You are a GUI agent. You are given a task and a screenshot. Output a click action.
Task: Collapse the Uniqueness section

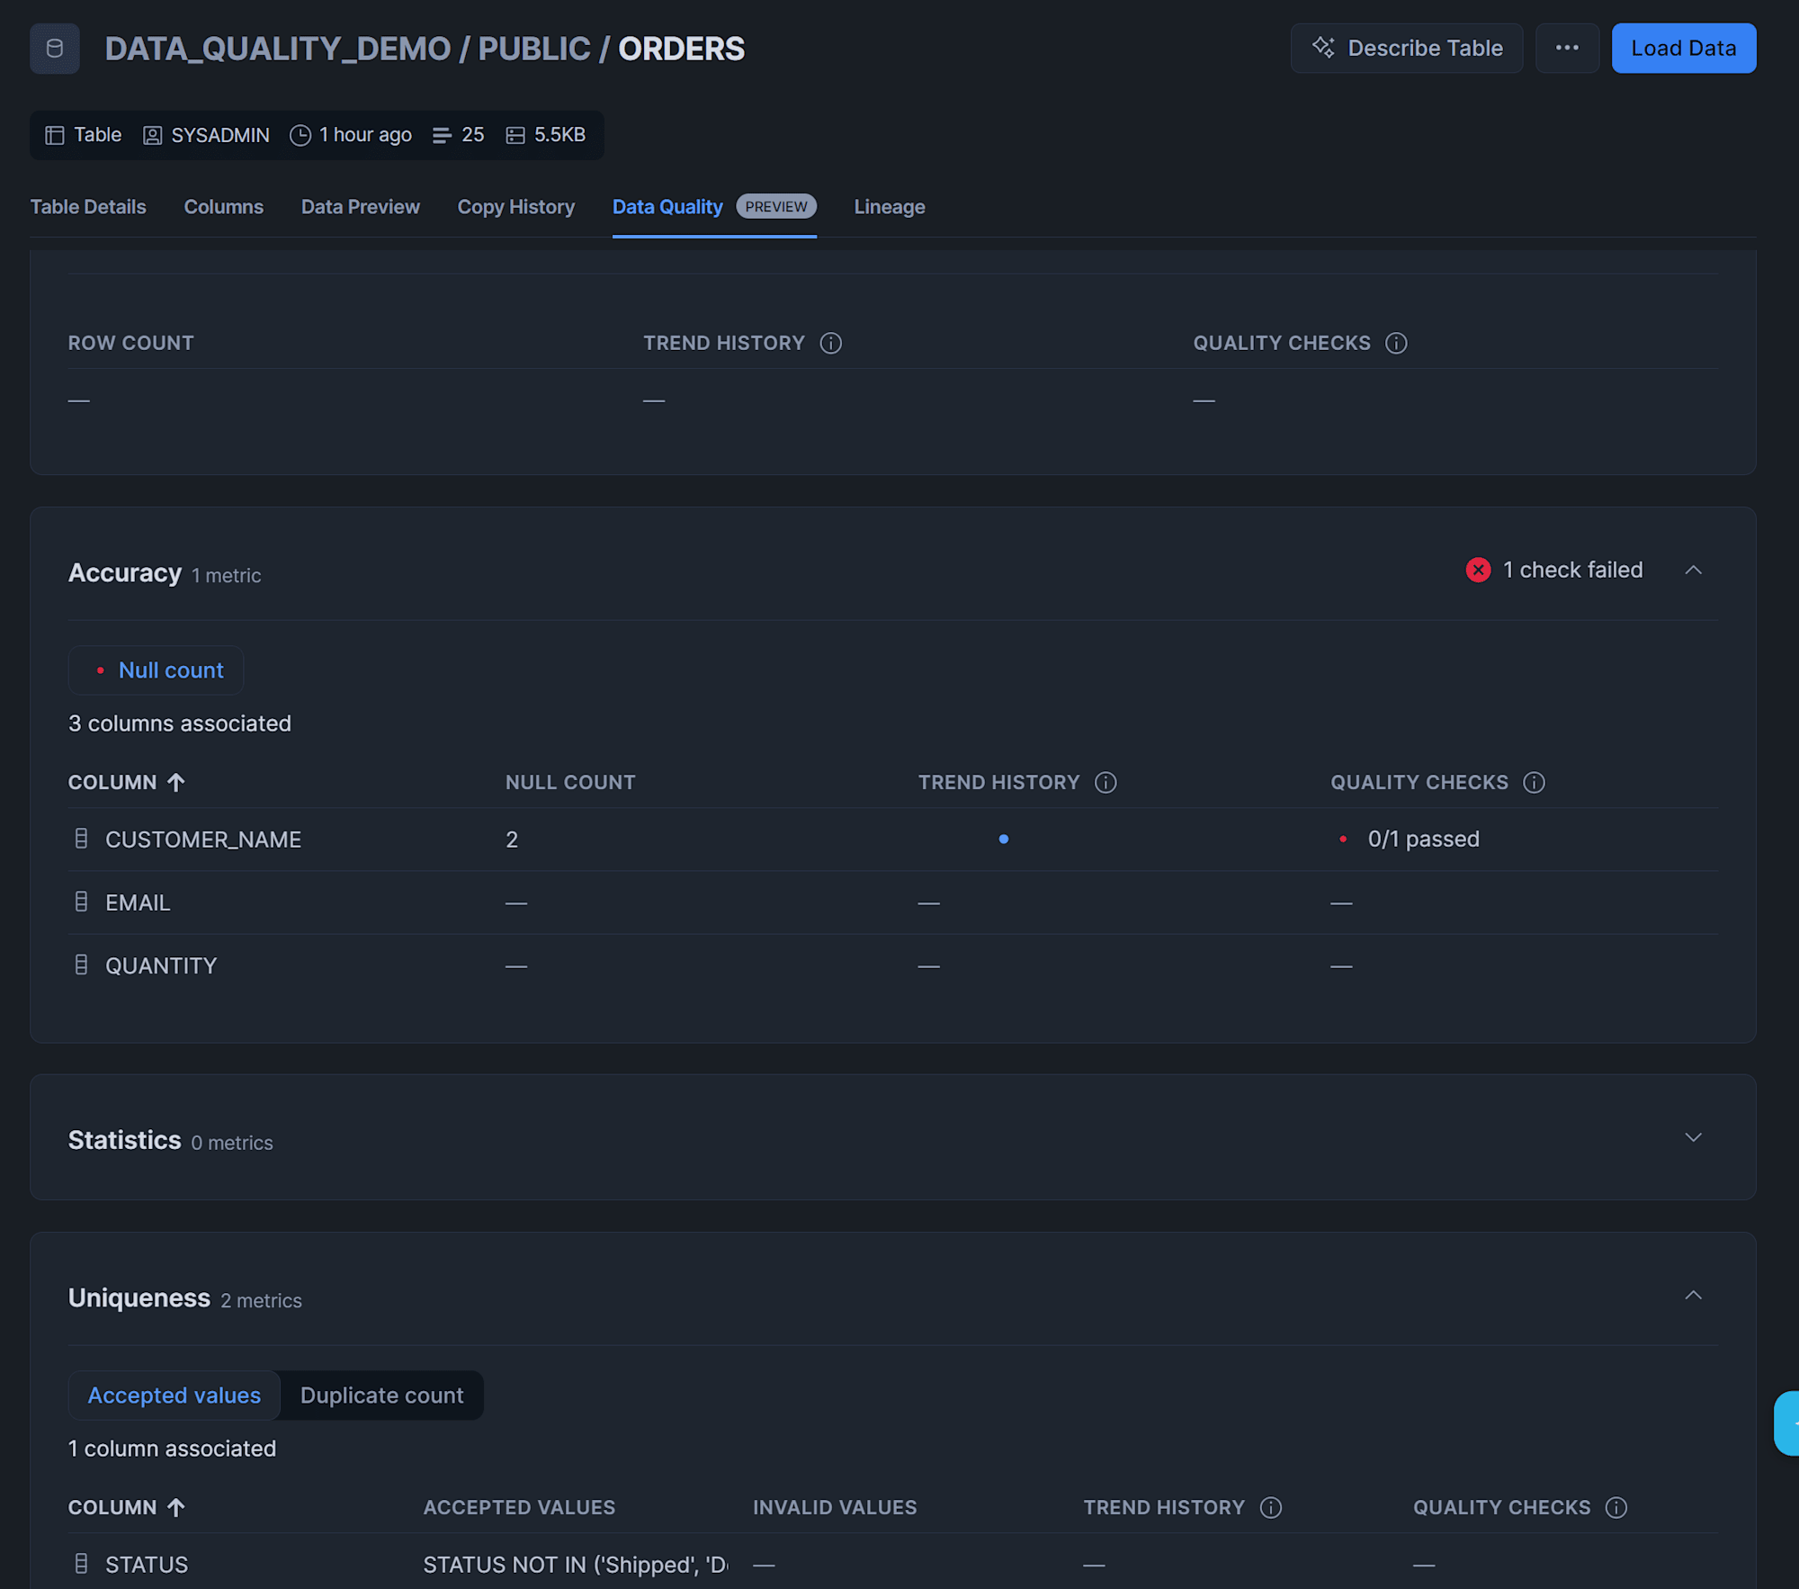pos(1693,1296)
